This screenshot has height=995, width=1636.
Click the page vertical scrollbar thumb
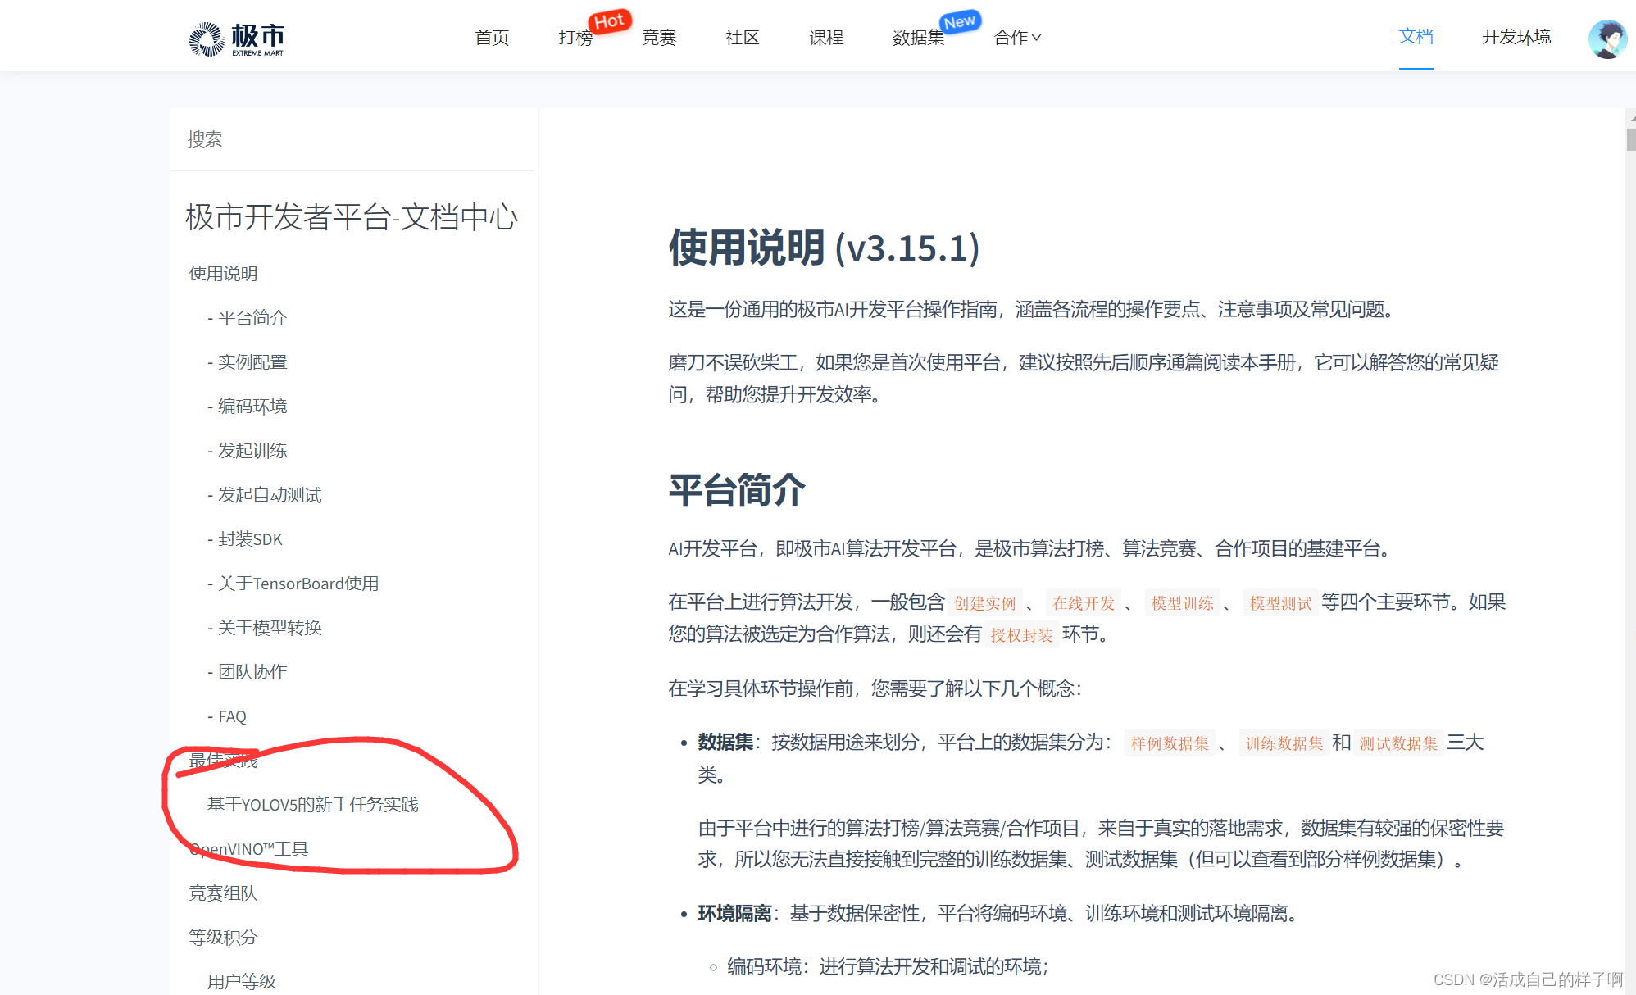tap(1630, 138)
